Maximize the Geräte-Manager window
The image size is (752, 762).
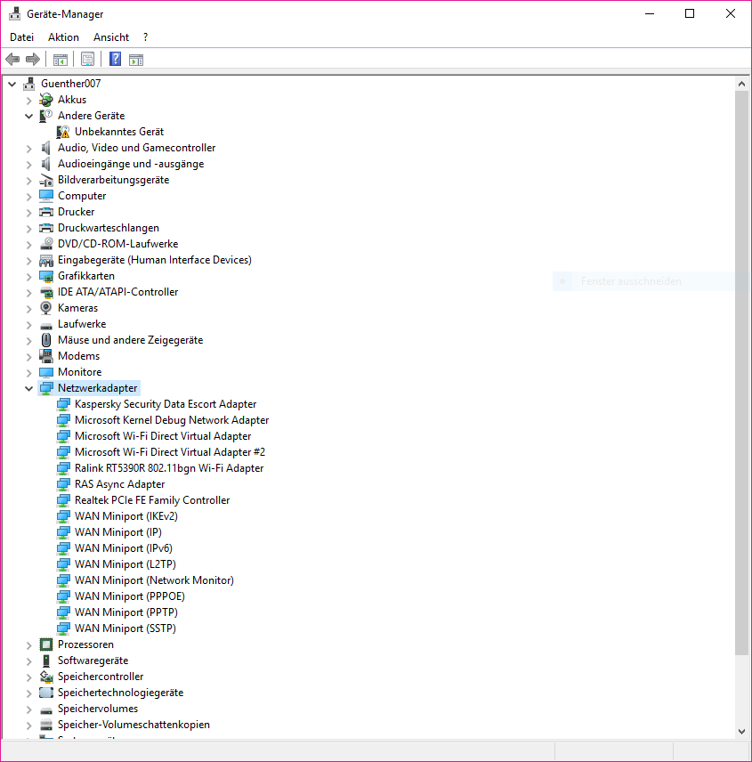pyautogui.click(x=690, y=13)
